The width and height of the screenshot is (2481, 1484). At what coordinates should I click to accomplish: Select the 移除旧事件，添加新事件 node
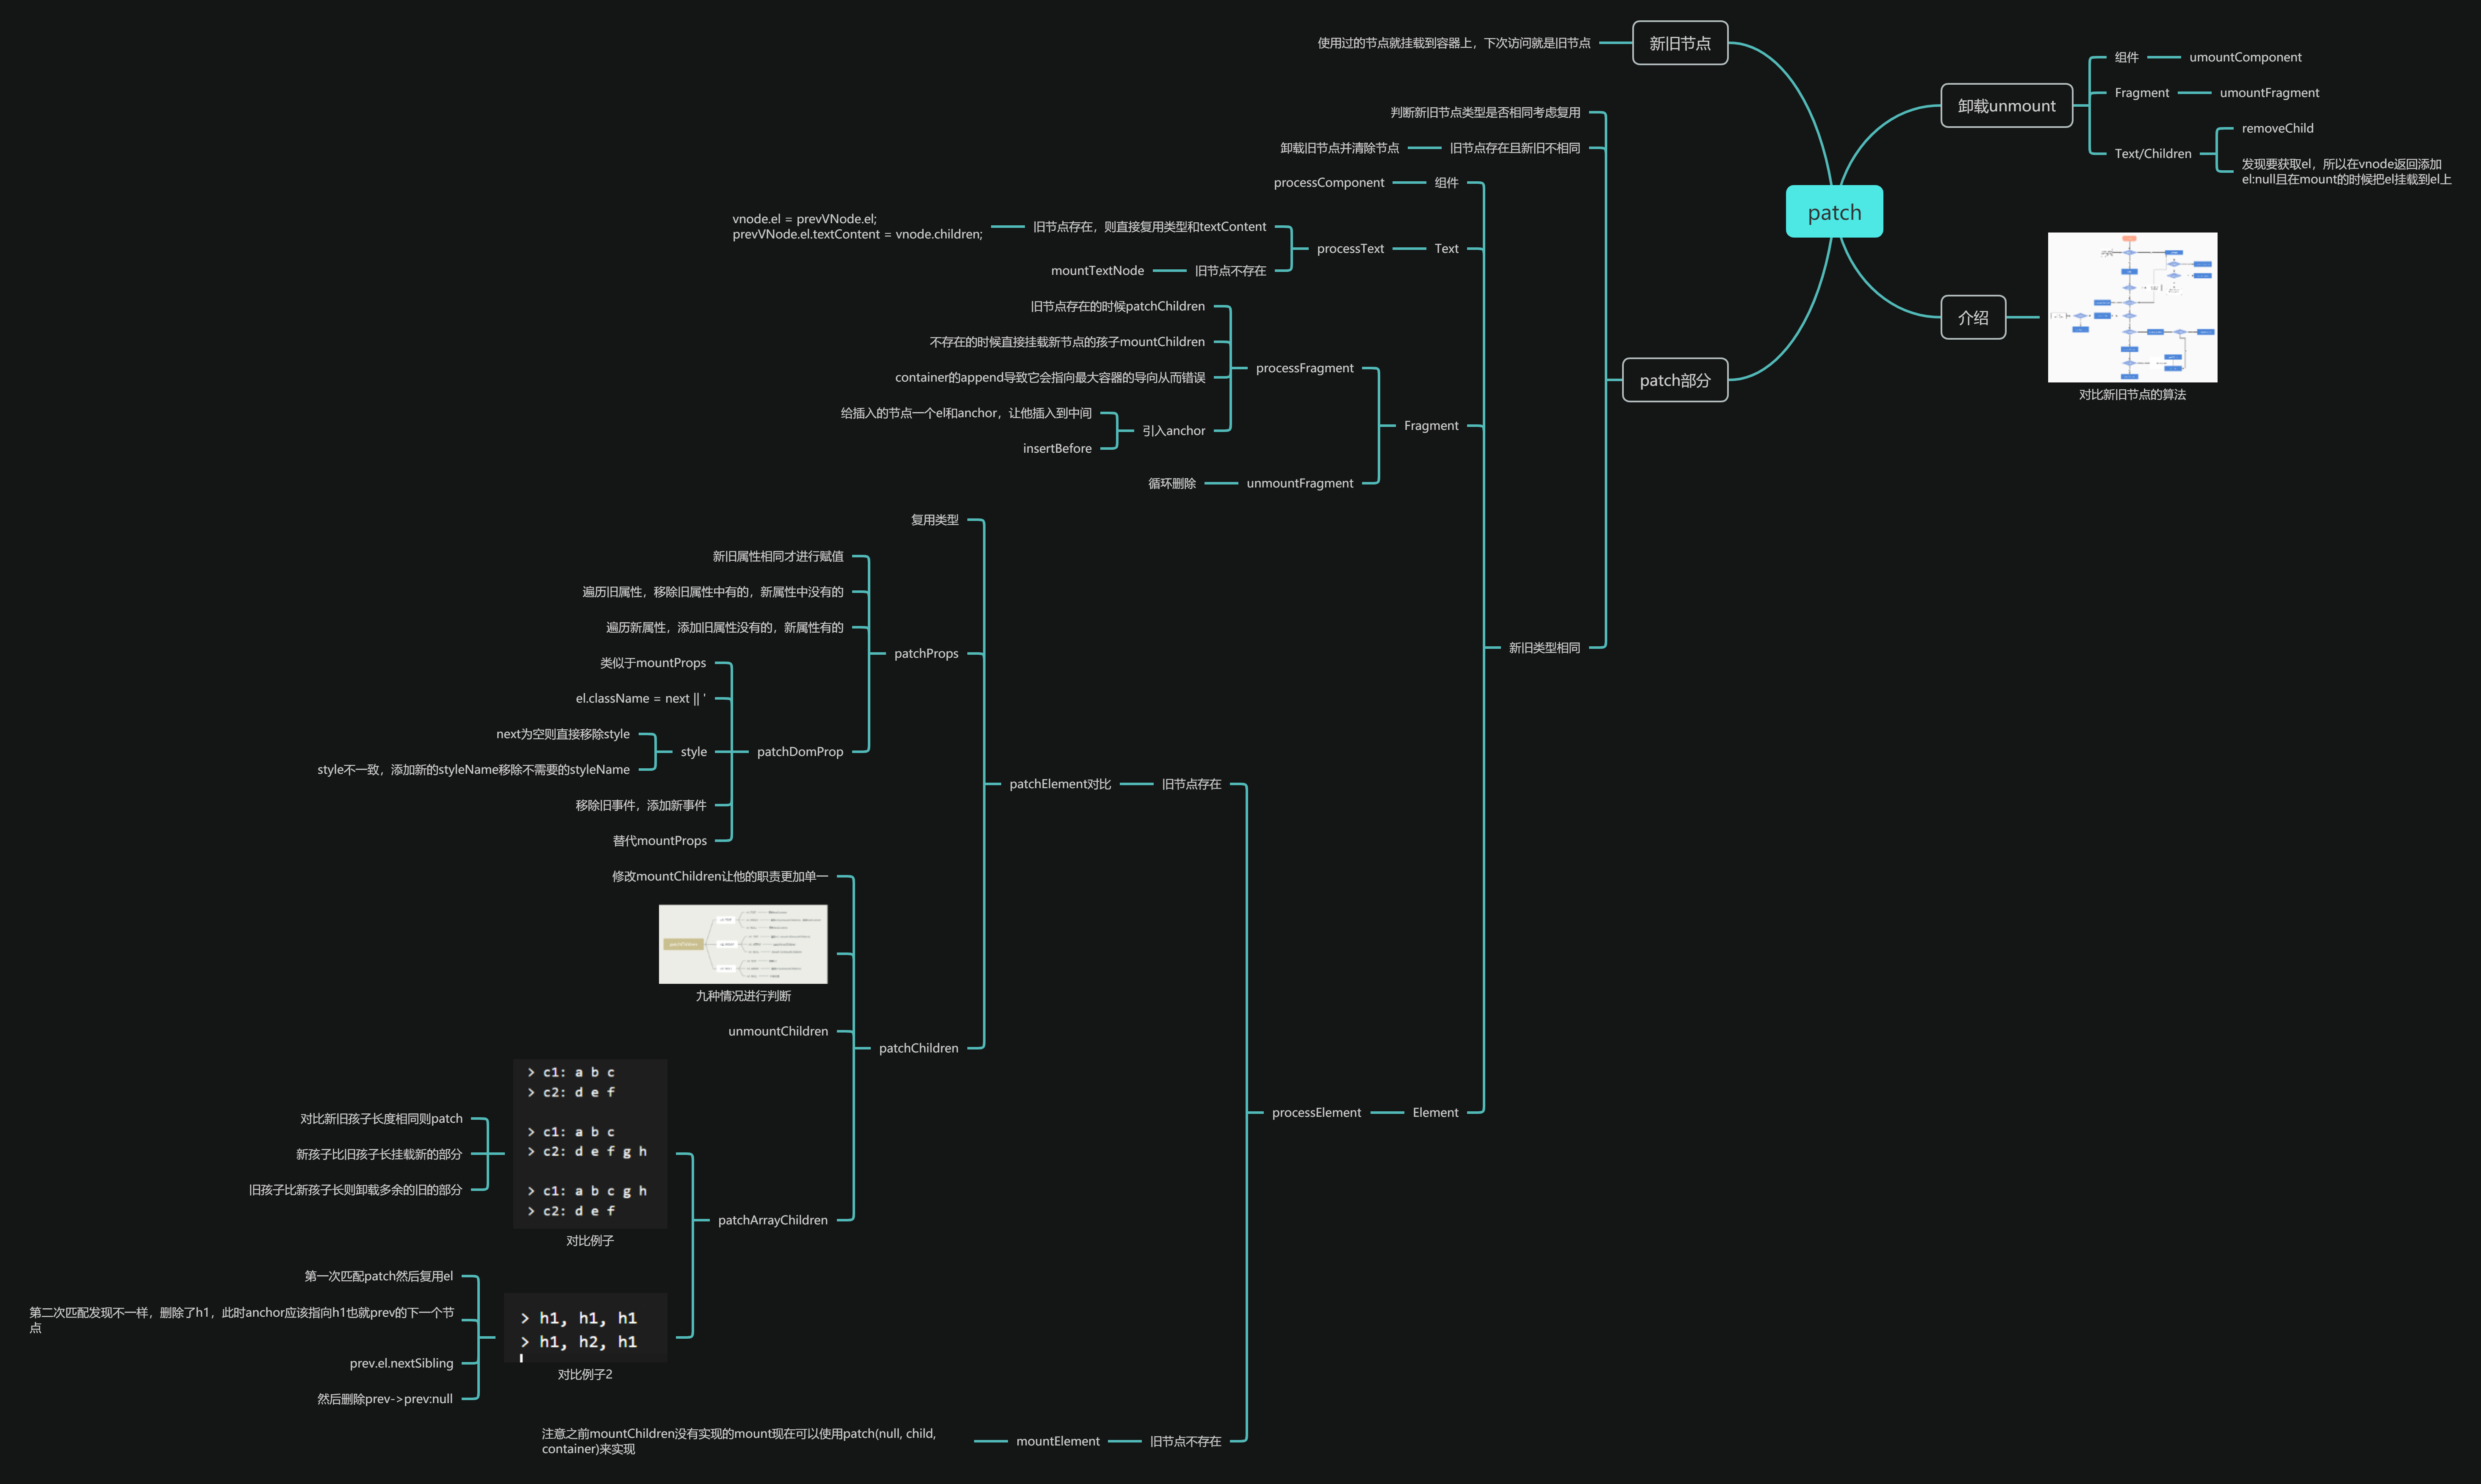(640, 805)
